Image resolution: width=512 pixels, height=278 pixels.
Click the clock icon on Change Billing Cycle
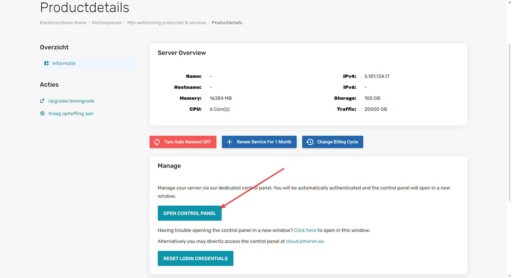[x=310, y=142]
